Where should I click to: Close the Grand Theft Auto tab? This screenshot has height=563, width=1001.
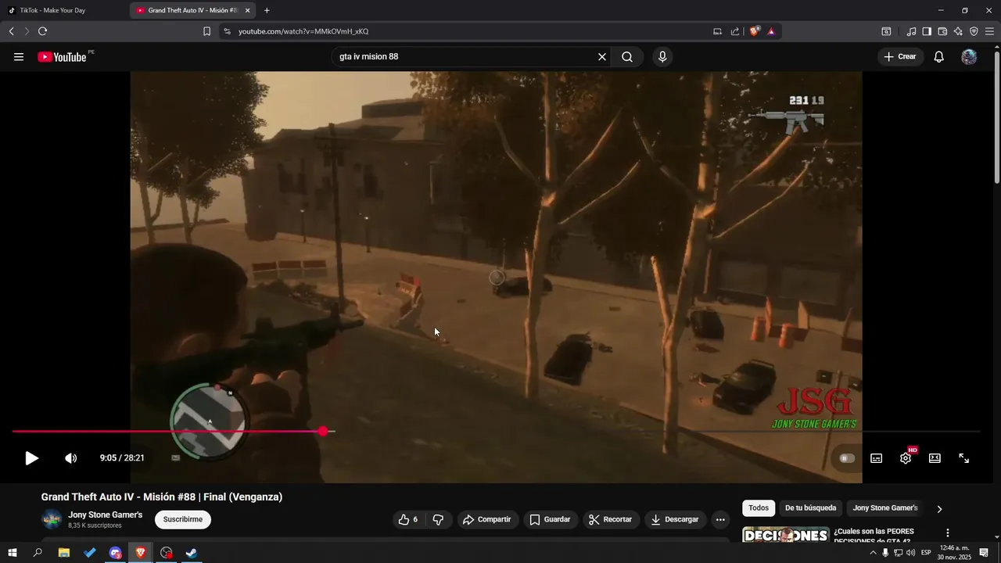click(x=247, y=10)
